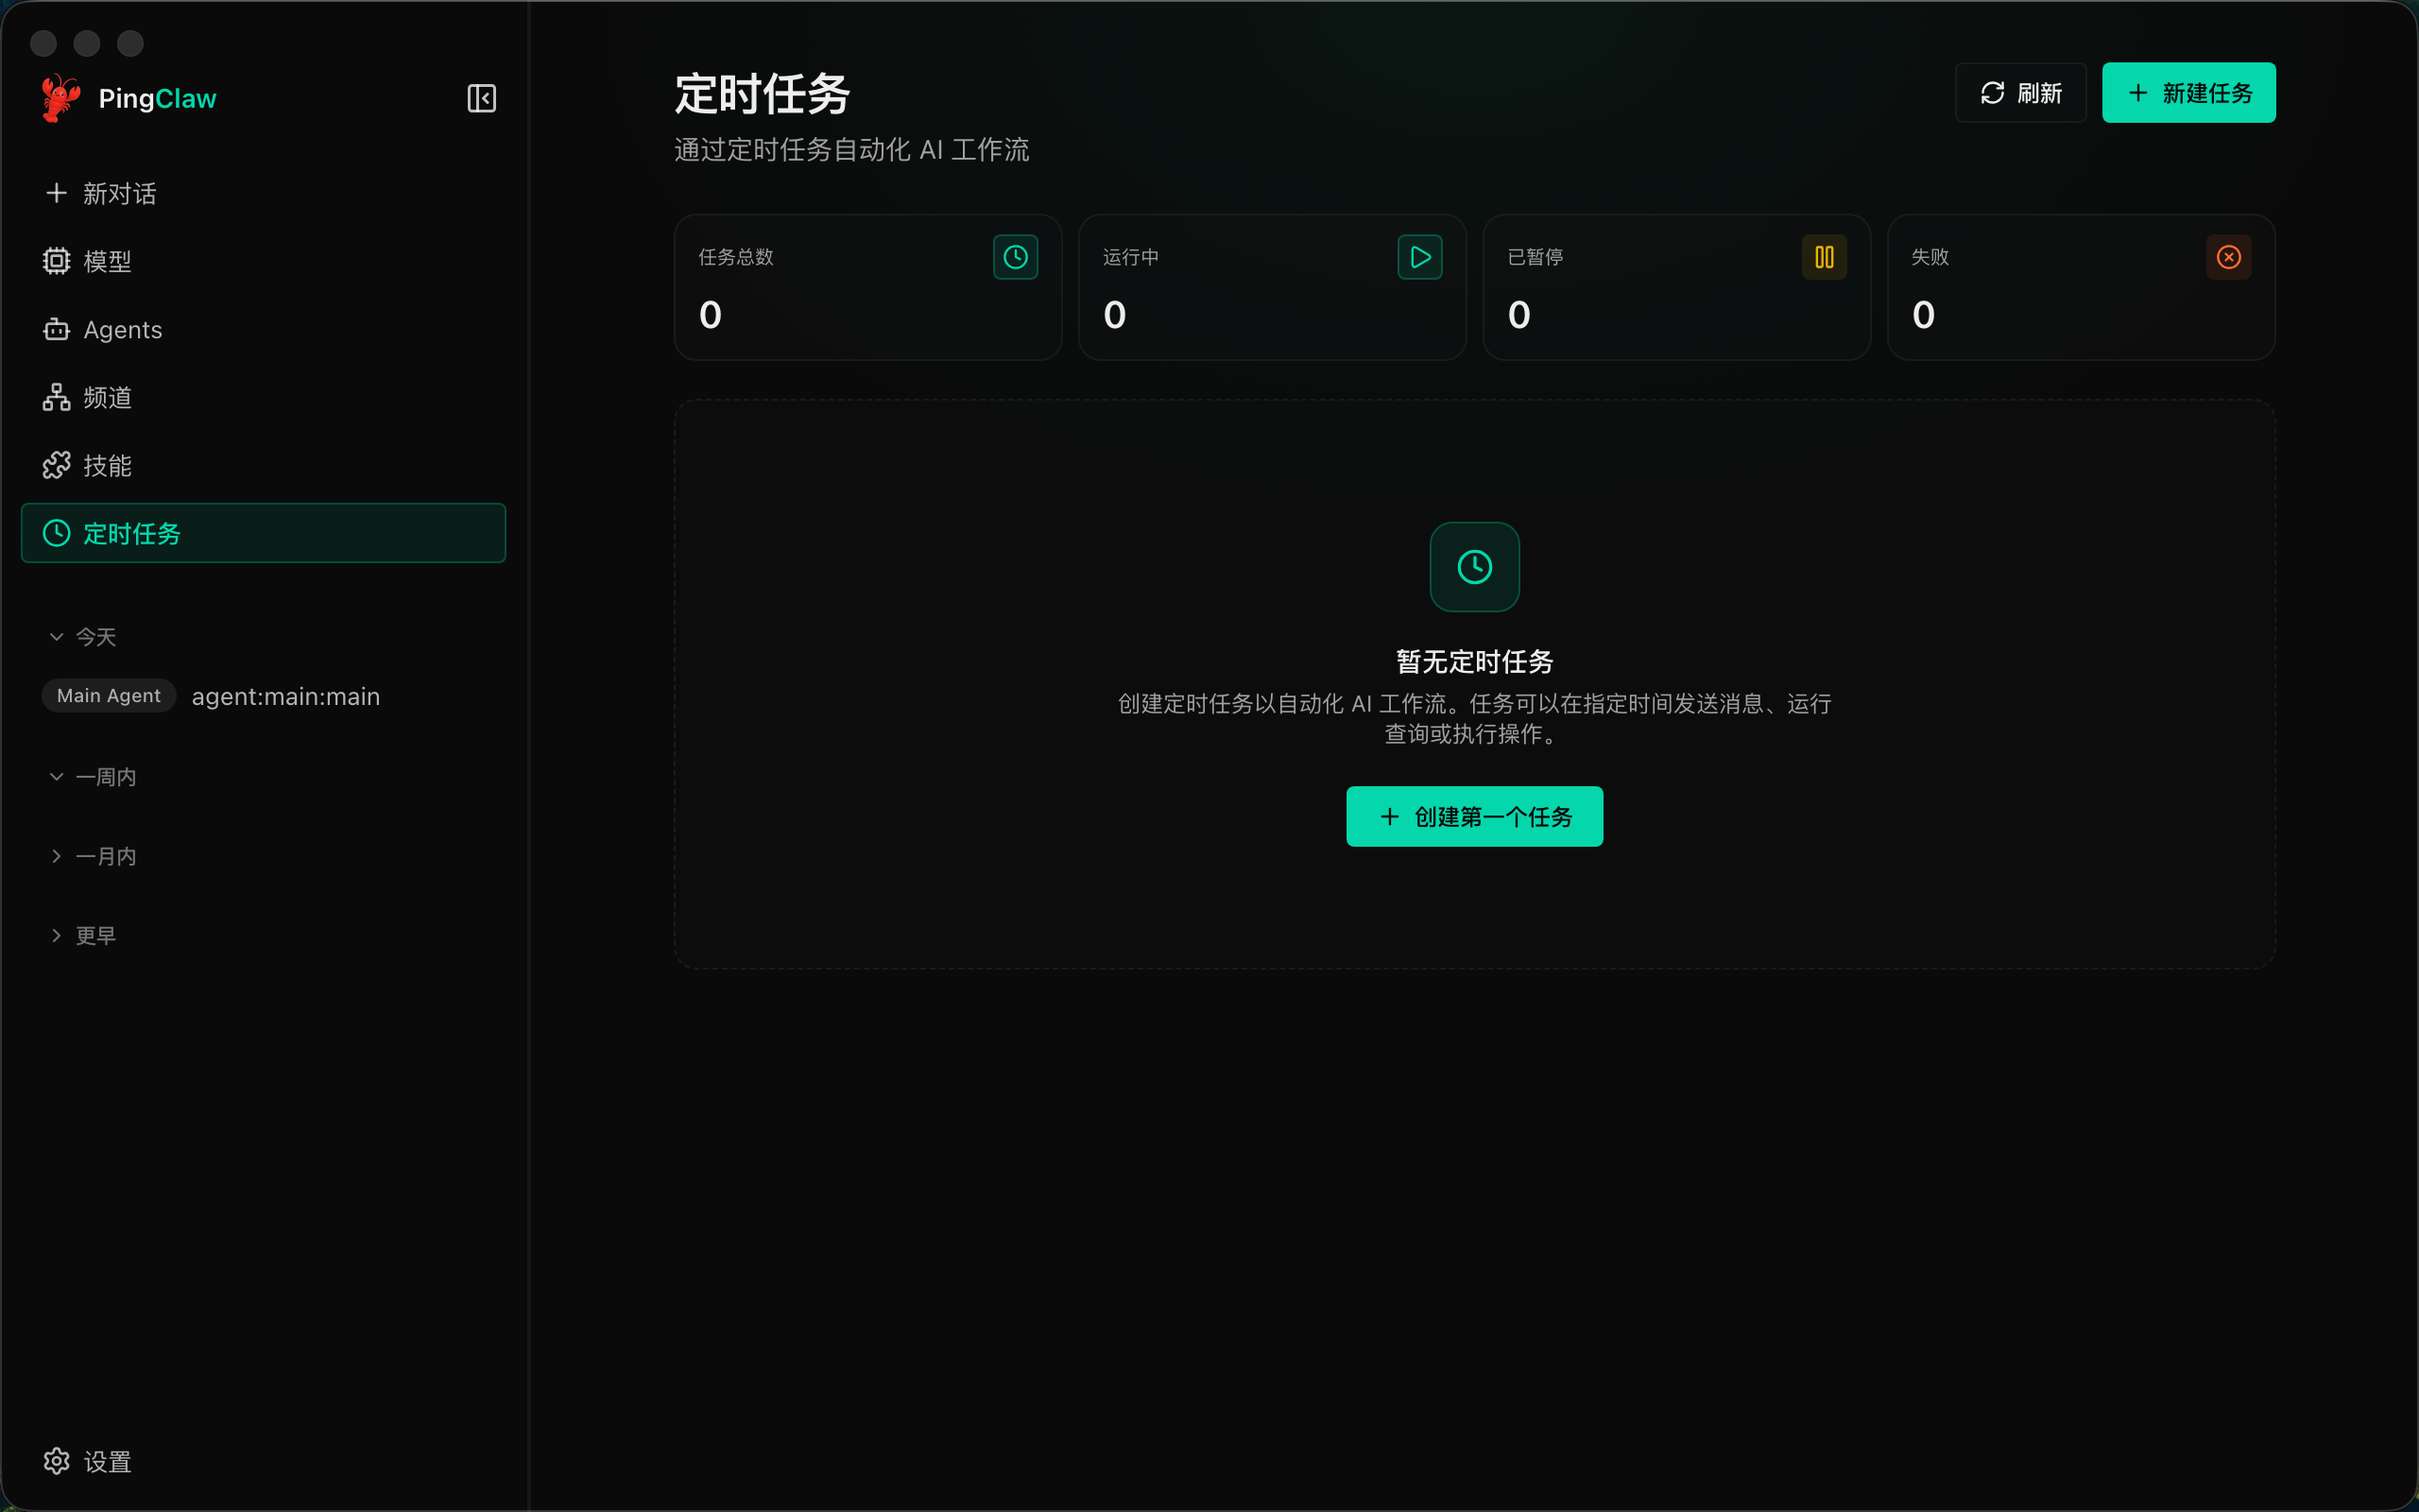Image resolution: width=2419 pixels, height=1512 pixels.
Task: Click the 更早 group label
Action: [x=96, y=935]
